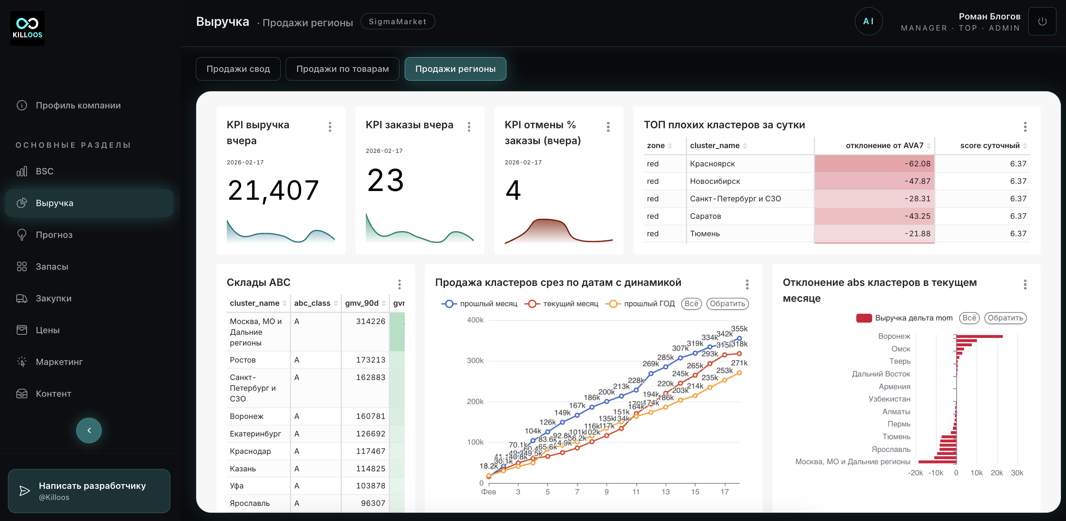Collapse the sidebar with chevron button
This screenshot has height=521, width=1066.
(x=89, y=430)
